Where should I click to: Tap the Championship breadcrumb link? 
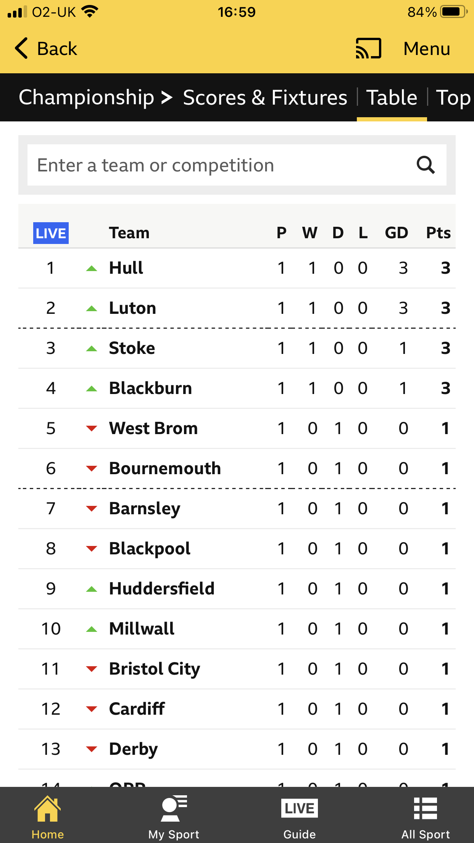[87, 97]
